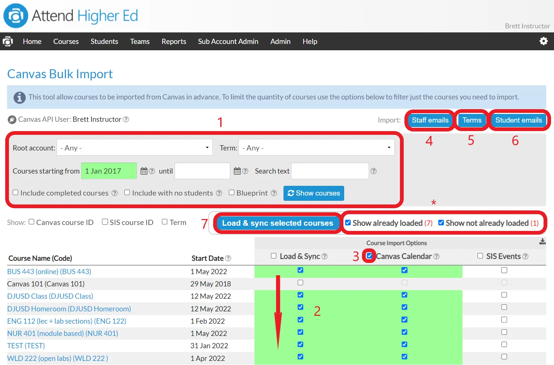Click the Canvas API user plug icon
Viewport: 554px width, 365px height.
(x=12, y=120)
